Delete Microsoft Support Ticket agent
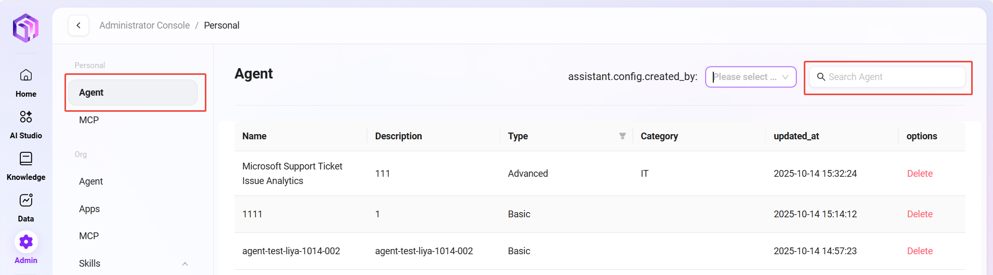993x275 pixels. (919, 174)
